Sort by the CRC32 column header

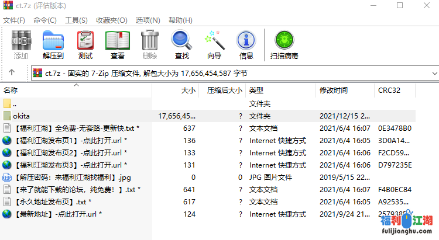point(389,91)
